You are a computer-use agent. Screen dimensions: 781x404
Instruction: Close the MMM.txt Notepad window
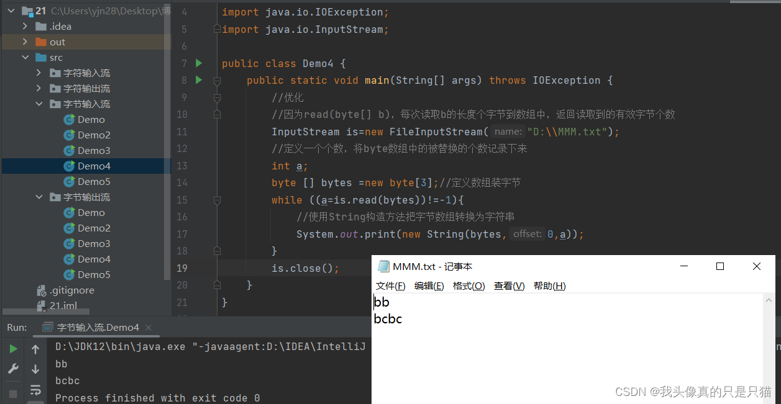point(757,266)
